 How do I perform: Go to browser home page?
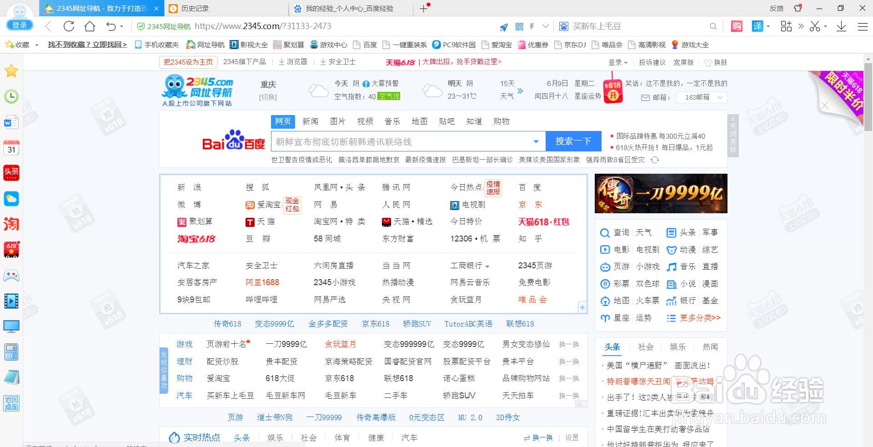(90, 26)
